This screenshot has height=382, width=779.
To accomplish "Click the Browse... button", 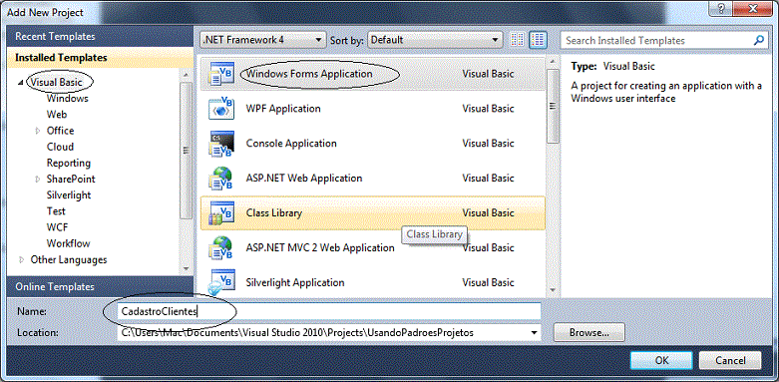I will 589,332.
